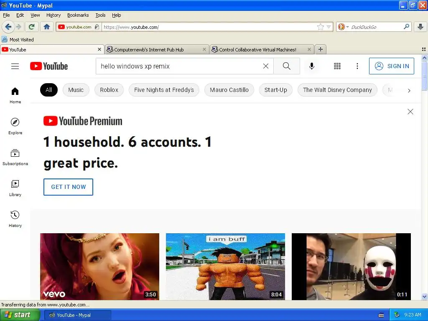Screen dimensions: 428x321
Task: Select the All filter chip
Action: tap(48, 90)
